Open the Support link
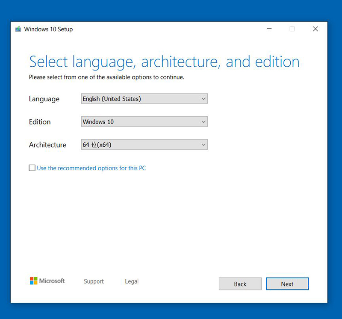 point(94,281)
